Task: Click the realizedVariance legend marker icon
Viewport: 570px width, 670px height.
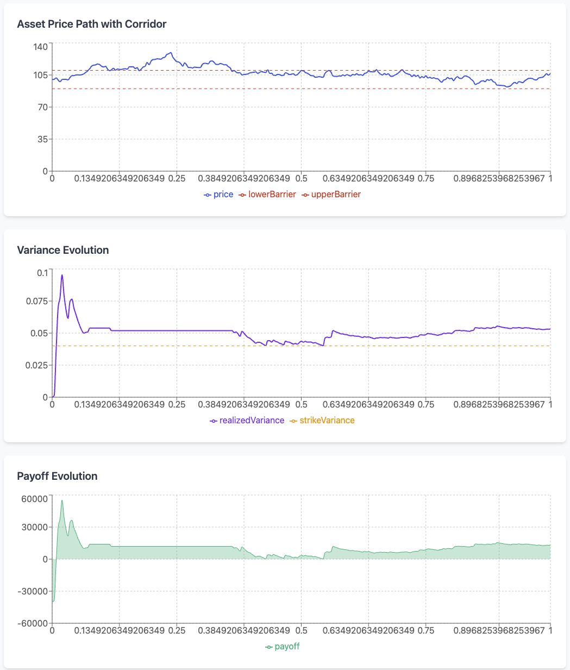Action: click(214, 421)
